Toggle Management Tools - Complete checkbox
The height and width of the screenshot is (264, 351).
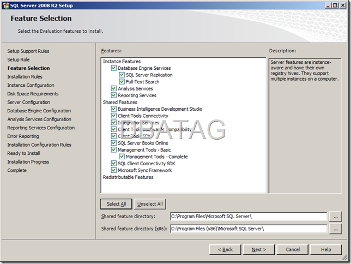point(122,157)
